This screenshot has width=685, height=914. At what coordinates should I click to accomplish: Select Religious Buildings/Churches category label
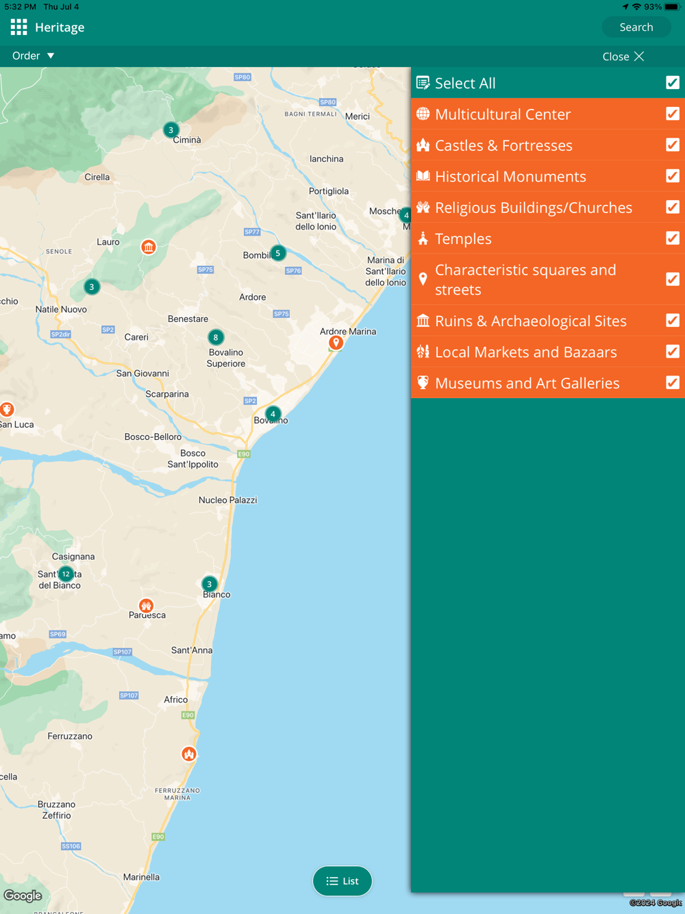(x=534, y=208)
